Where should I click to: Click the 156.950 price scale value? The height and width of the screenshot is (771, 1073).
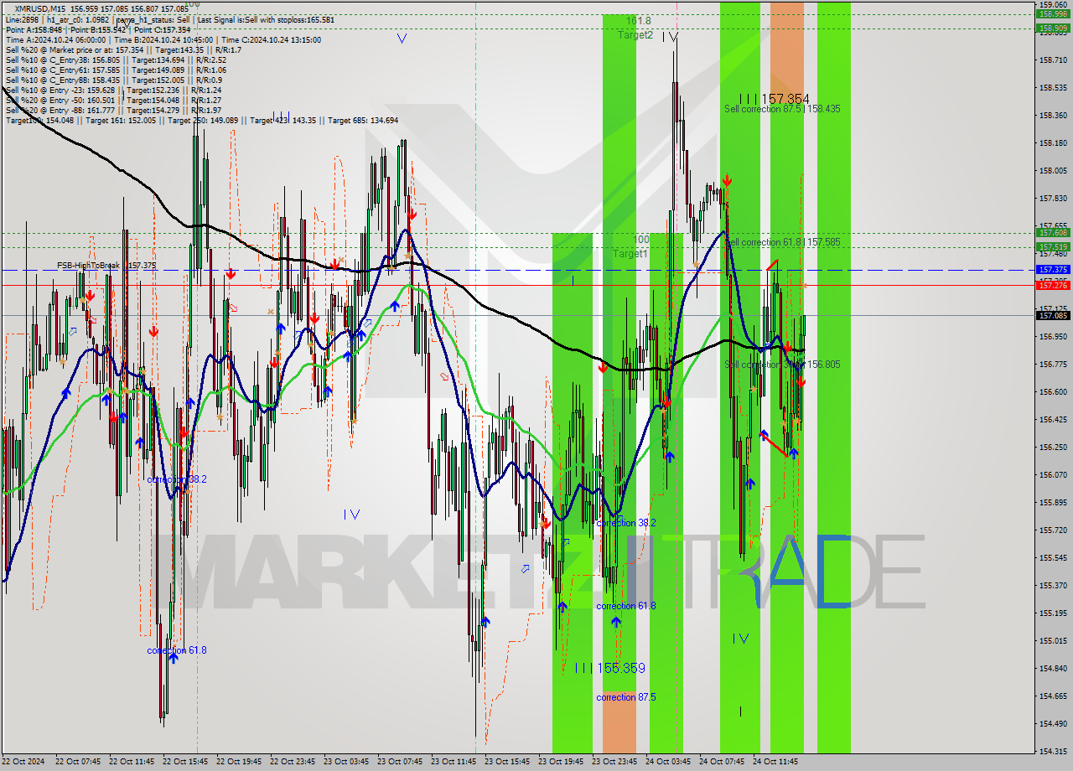pyautogui.click(x=1053, y=336)
